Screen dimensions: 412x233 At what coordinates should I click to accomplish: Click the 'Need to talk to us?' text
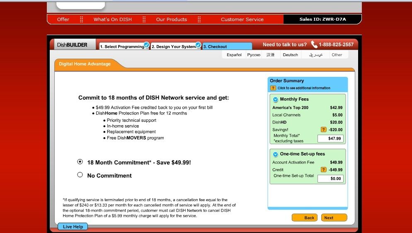point(285,45)
